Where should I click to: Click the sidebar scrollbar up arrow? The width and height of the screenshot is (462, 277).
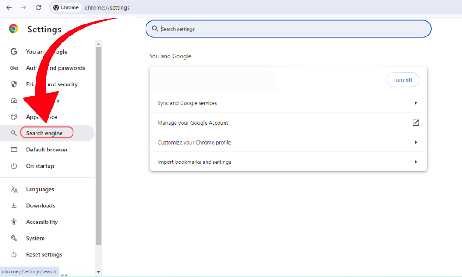99,44
